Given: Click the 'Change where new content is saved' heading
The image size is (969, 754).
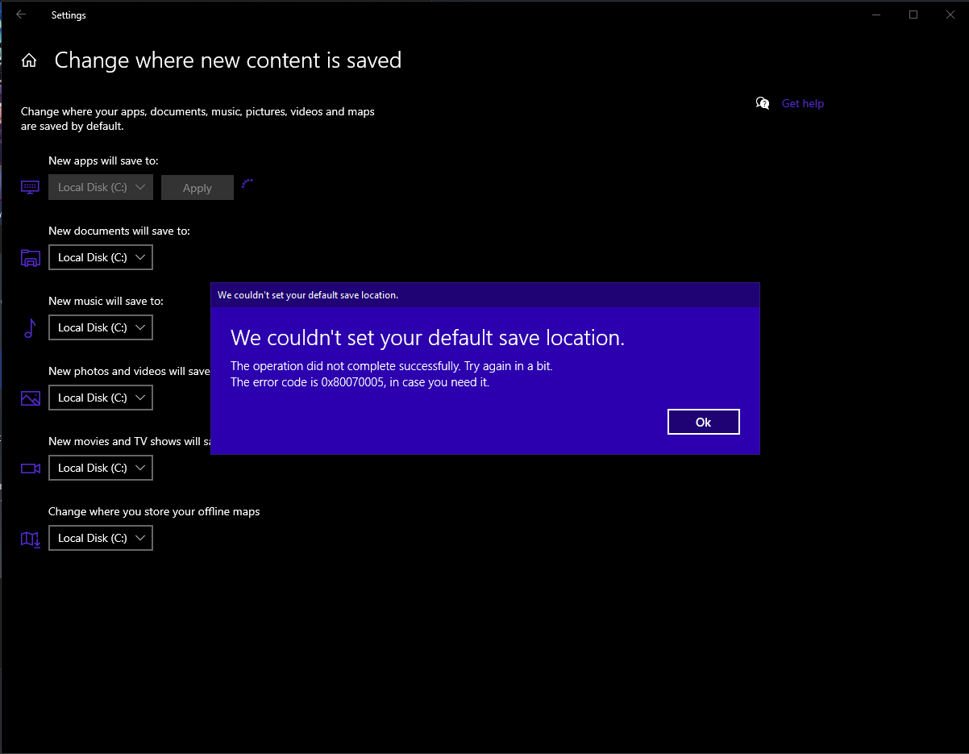Looking at the screenshot, I should [x=228, y=60].
